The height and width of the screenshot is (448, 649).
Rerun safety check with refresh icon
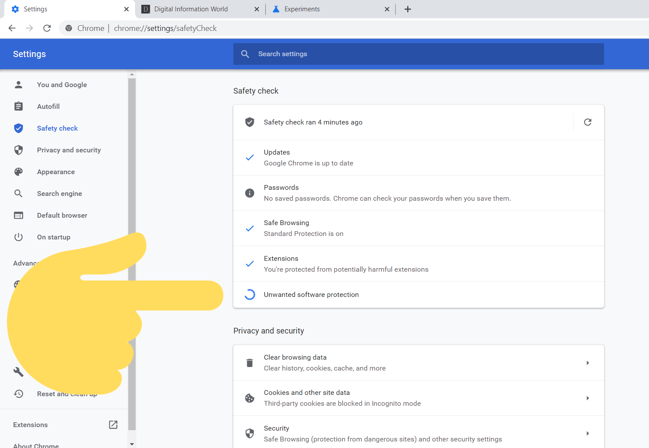coord(588,122)
